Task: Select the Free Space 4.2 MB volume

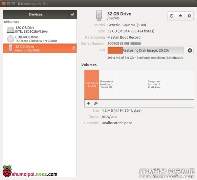Action: [92, 84]
